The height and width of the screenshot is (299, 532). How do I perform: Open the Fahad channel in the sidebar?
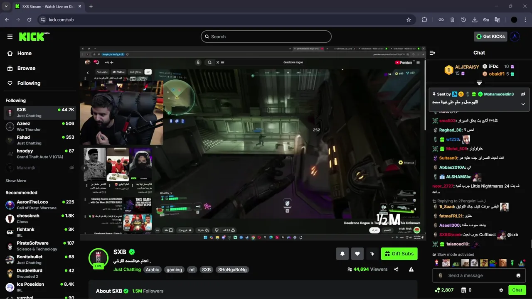40,140
